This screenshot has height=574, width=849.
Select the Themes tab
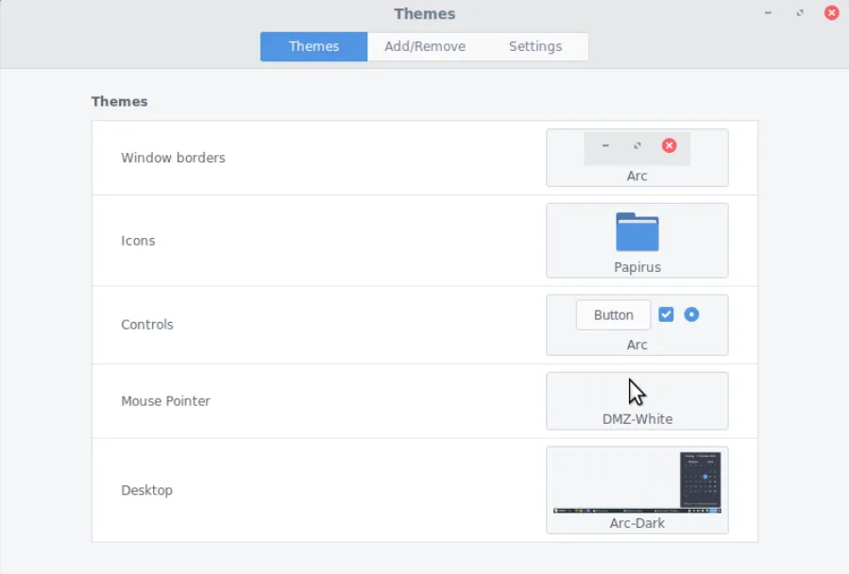314,46
